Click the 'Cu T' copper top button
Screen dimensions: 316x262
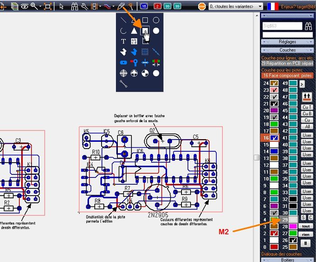pos(307,107)
